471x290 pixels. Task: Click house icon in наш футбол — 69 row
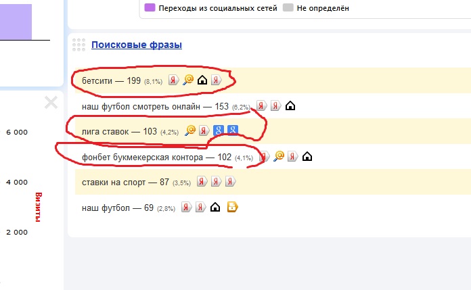(215, 207)
